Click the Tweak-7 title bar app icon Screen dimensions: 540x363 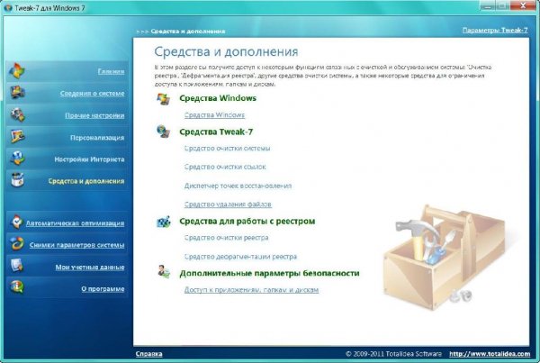click(x=7, y=7)
